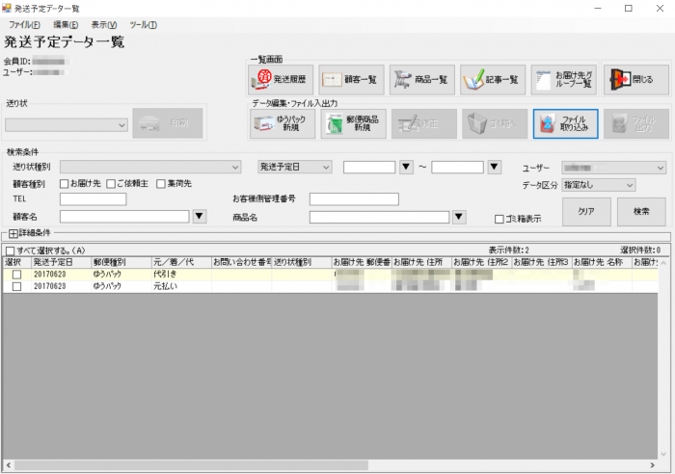Select the 元払い row checkbox
This screenshot has height=474, width=675.
tap(16, 286)
